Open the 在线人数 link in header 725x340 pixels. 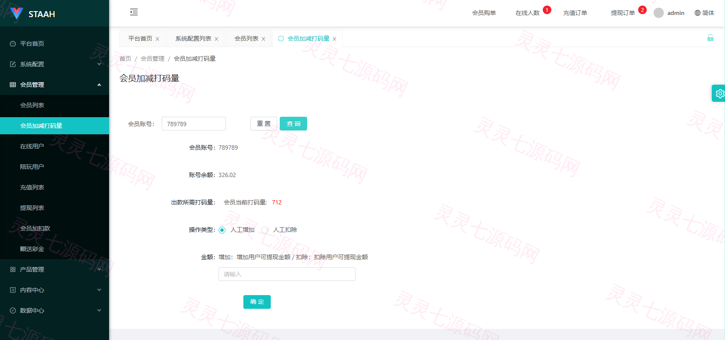pos(527,13)
